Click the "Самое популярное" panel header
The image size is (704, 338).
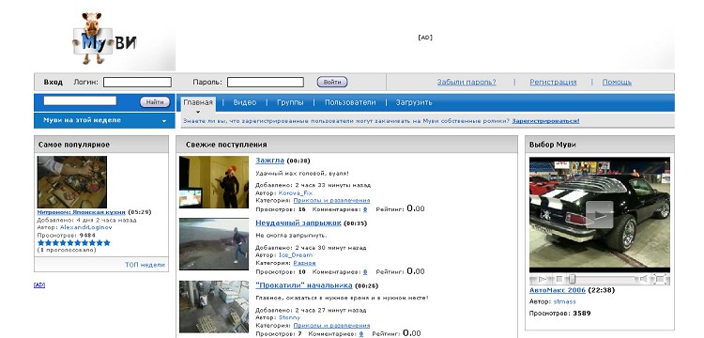(x=74, y=145)
